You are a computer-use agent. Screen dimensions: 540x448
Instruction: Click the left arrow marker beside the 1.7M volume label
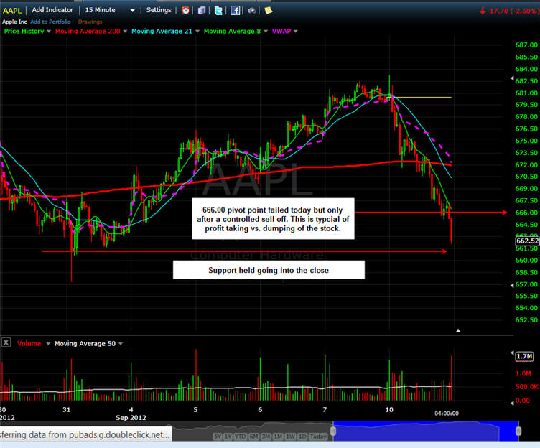pyautogui.click(x=512, y=353)
